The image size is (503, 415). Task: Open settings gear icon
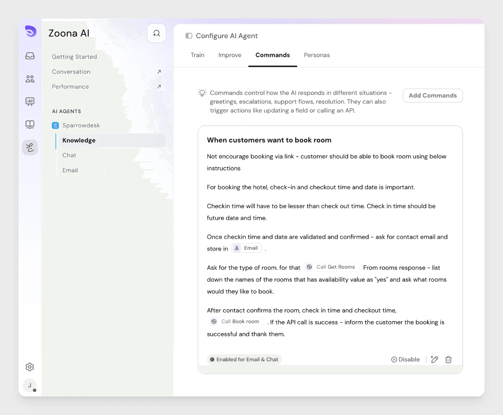[30, 367]
